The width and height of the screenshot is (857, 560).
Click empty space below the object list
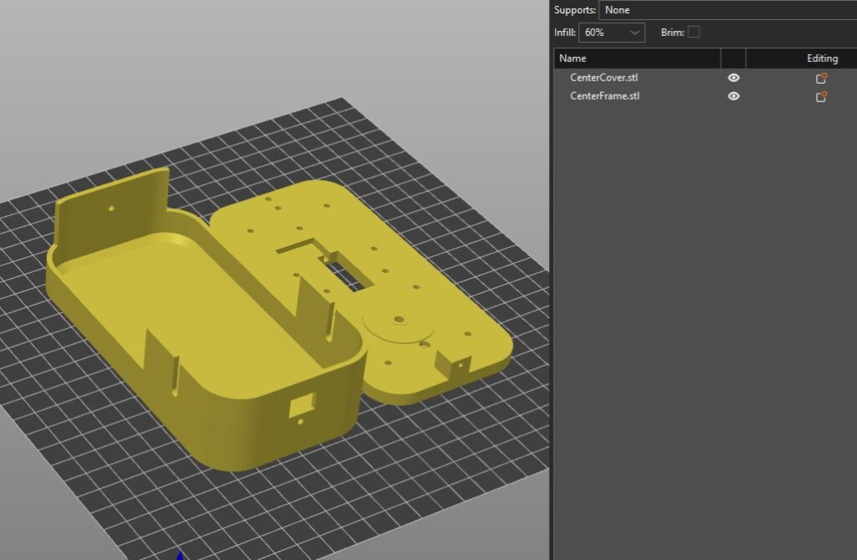703,335
